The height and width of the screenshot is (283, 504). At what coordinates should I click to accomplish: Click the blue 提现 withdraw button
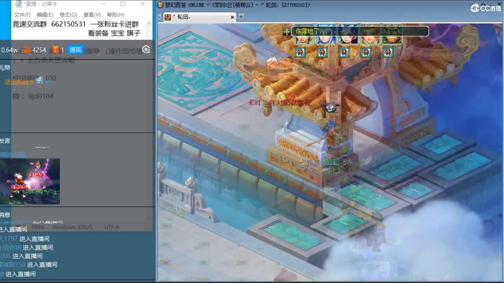coord(75,50)
